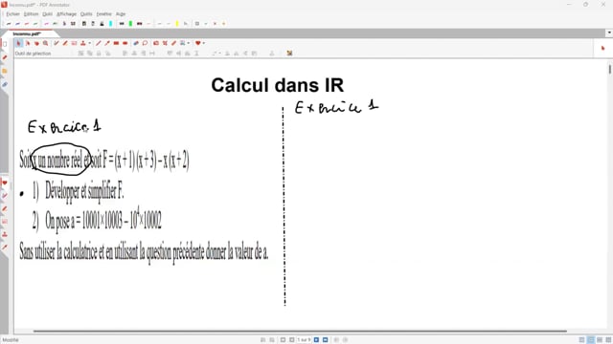Pick the blue favorite pen

(x=17, y=24)
